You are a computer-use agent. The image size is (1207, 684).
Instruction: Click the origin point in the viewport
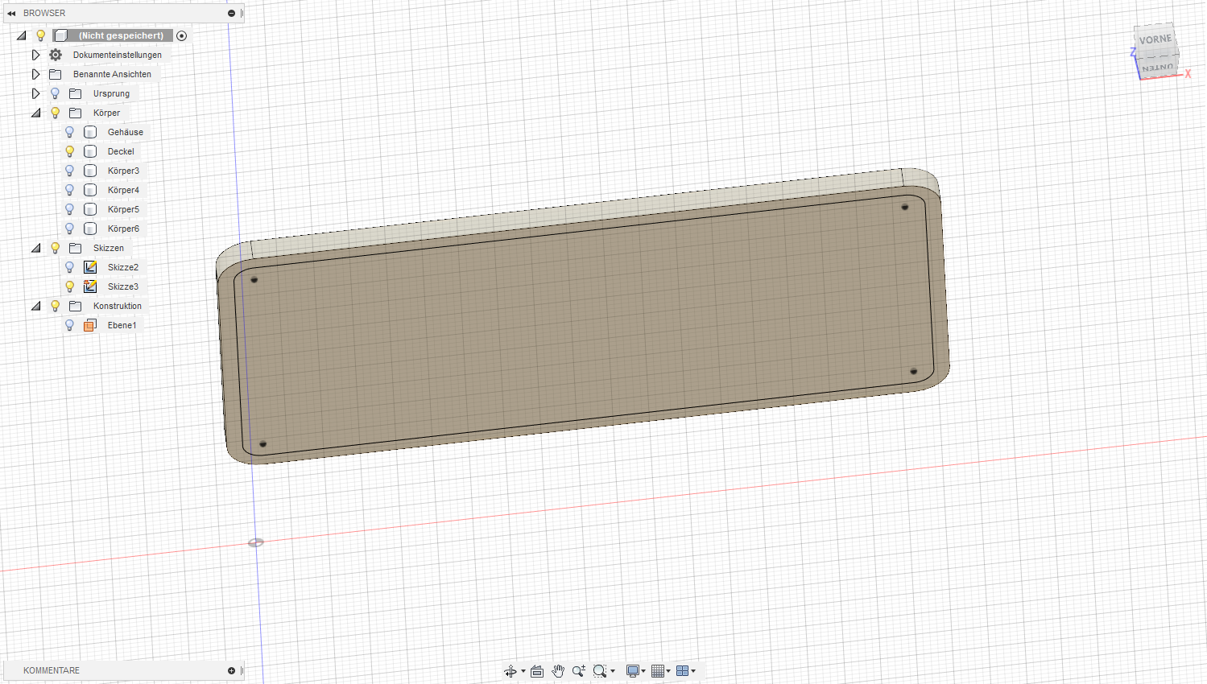[256, 542]
